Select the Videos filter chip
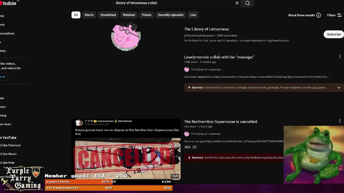Screen dimensions: 344x193 (x=146, y=15)
